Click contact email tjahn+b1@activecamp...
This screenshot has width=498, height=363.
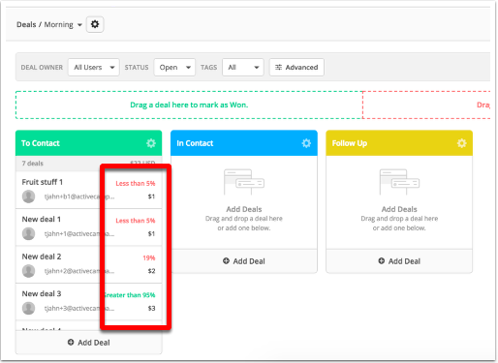79,197
